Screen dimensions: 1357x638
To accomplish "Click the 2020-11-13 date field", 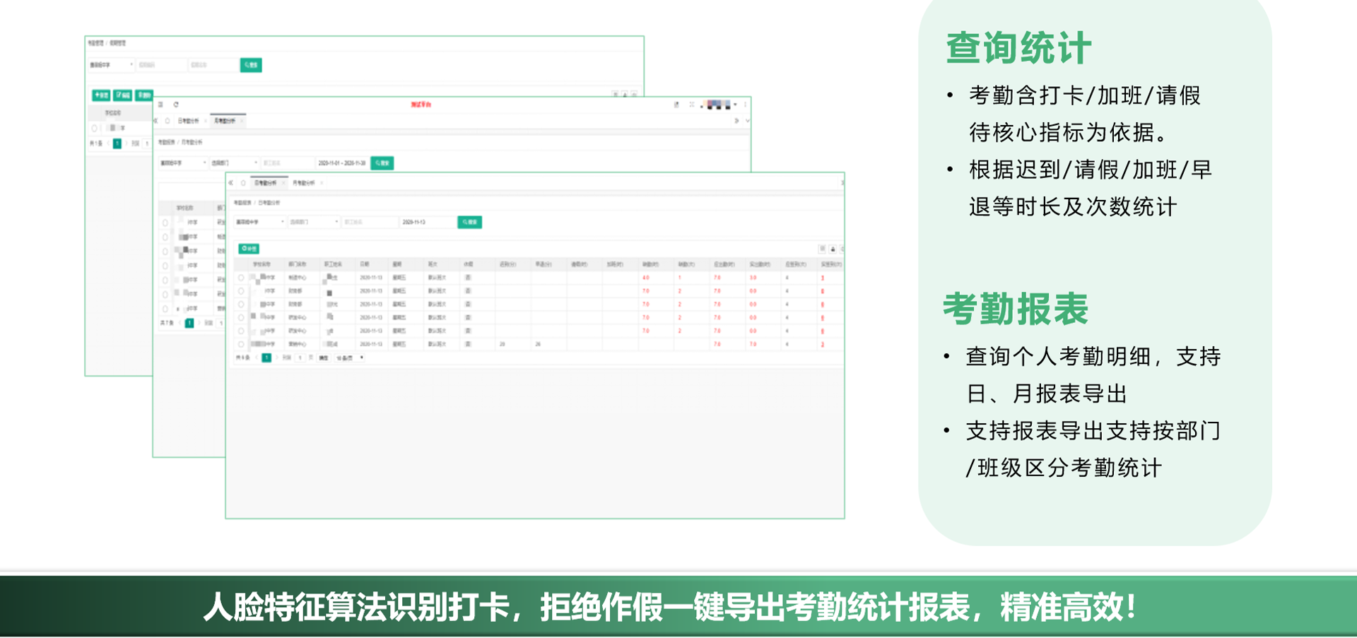I will pyautogui.click(x=426, y=222).
